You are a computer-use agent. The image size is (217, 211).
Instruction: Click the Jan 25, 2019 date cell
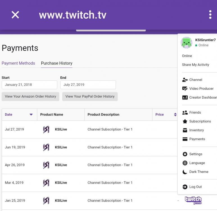tap(15, 201)
